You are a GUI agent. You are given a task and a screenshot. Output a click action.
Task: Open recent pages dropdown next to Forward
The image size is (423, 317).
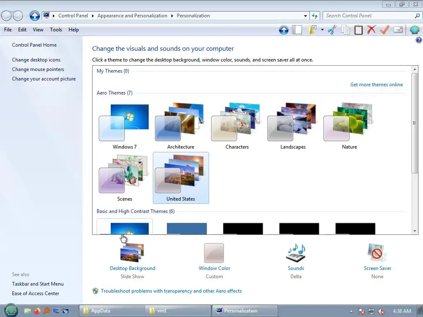click(26, 16)
